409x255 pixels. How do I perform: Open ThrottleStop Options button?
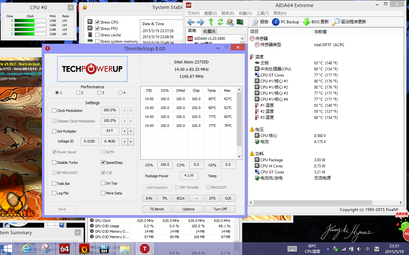tap(189, 209)
